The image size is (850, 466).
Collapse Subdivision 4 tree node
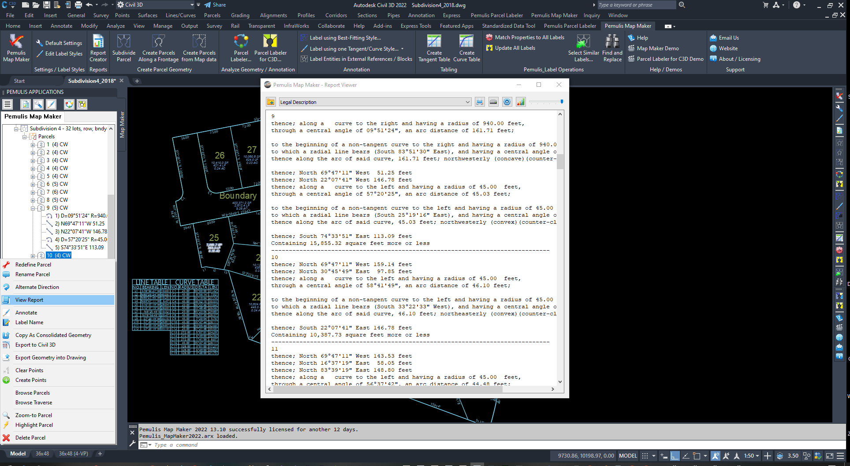point(16,129)
